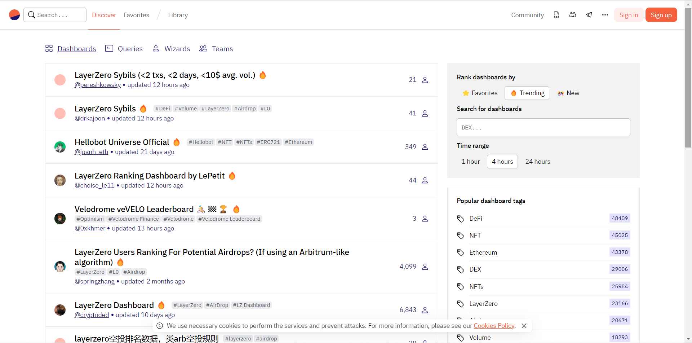The height and width of the screenshot is (343, 692).
Task: Switch to the Favorites tab in header
Action: click(136, 15)
